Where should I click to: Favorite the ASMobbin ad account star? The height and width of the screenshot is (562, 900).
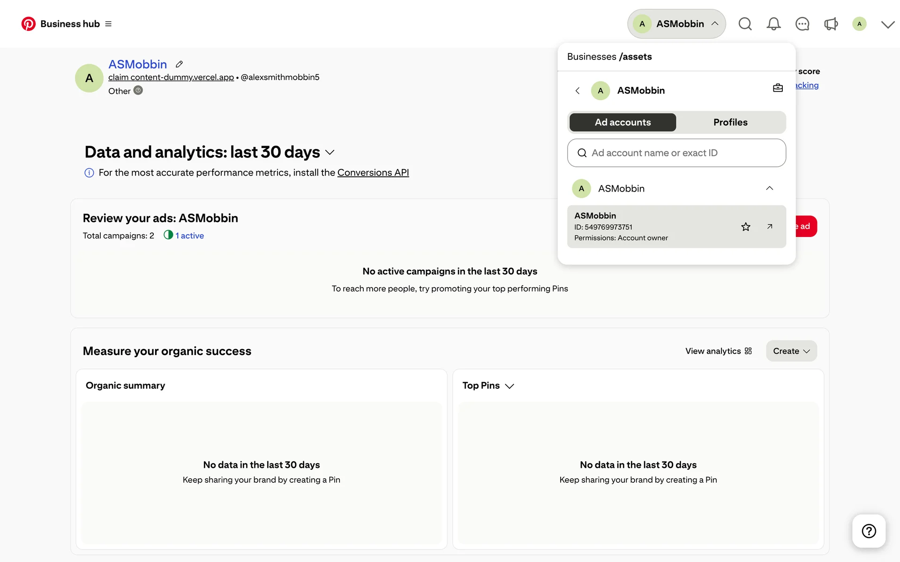tap(746, 227)
